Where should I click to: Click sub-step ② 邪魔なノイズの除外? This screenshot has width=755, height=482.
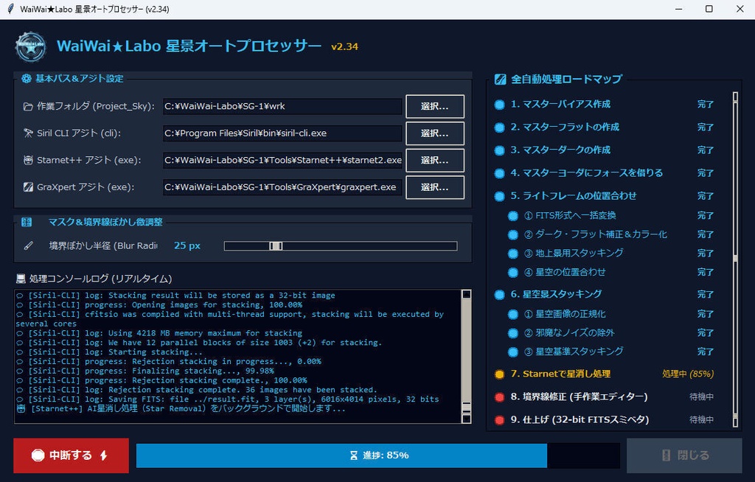point(569,332)
